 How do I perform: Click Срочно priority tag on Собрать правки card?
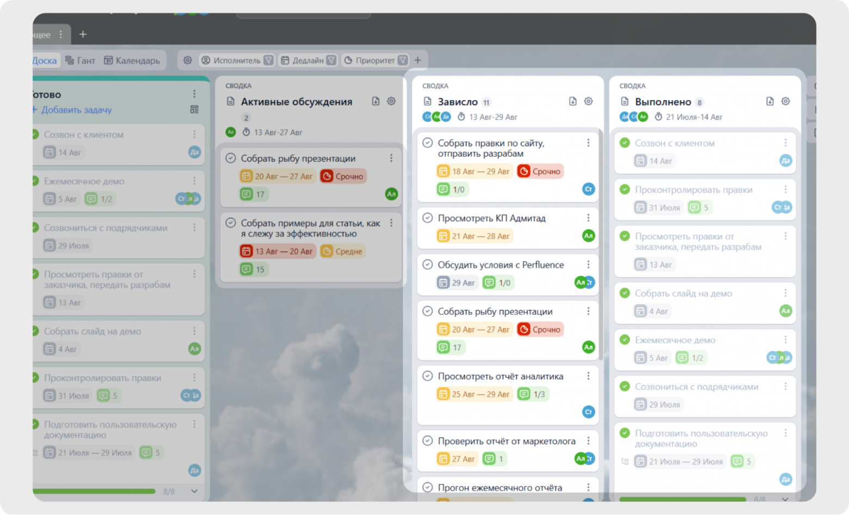tap(540, 171)
